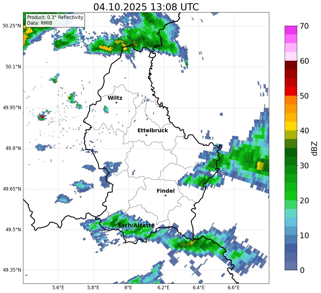
Task: Click the magenta top colorbar swatch
Action: 291,30
